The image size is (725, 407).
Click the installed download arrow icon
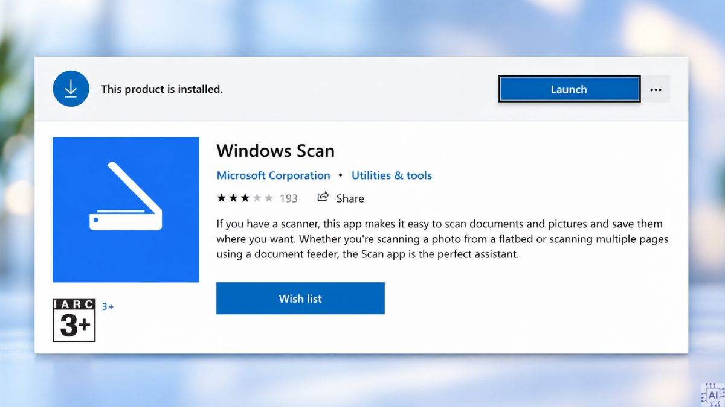71,89
